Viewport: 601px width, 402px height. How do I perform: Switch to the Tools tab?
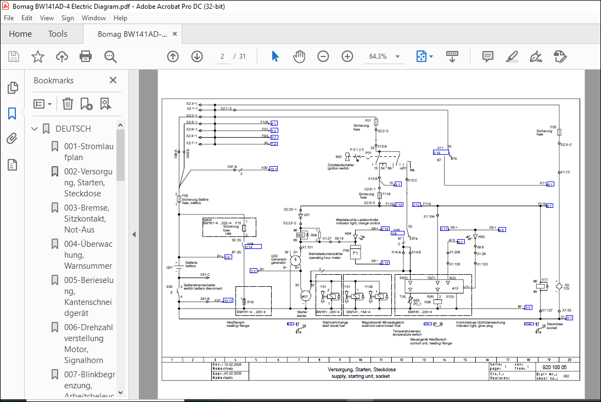(58, 33)
